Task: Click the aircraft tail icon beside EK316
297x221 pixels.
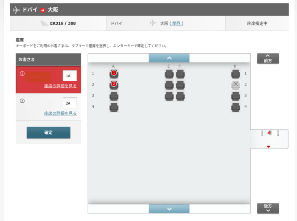Action: [x=44, y=23]
